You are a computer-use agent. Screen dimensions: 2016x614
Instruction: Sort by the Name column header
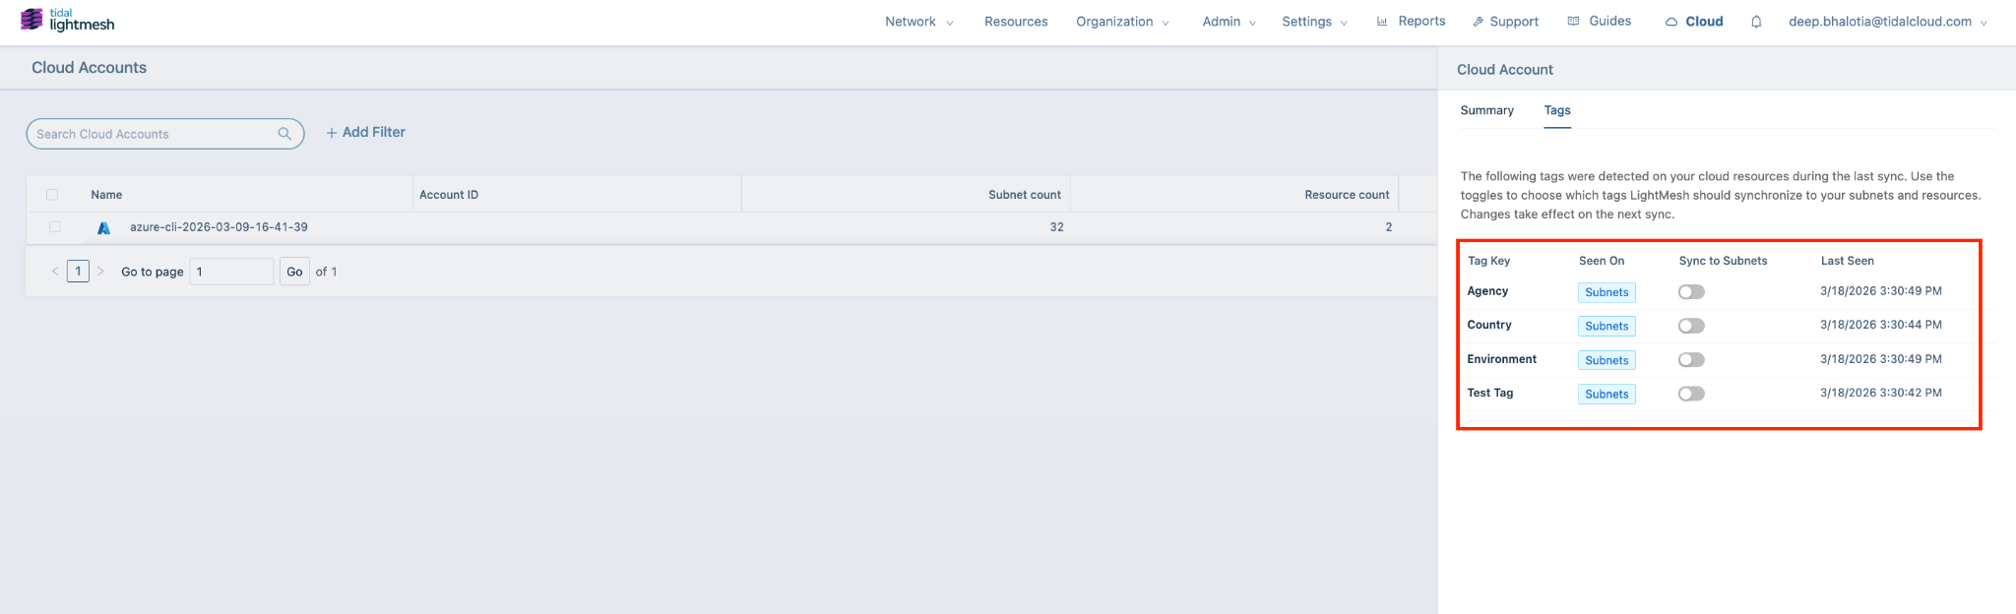click(106, 195)
